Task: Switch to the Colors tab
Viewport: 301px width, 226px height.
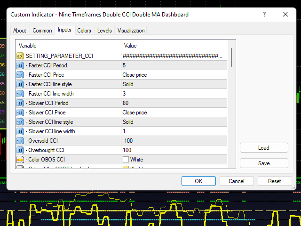Action: (x=84, y=31)
